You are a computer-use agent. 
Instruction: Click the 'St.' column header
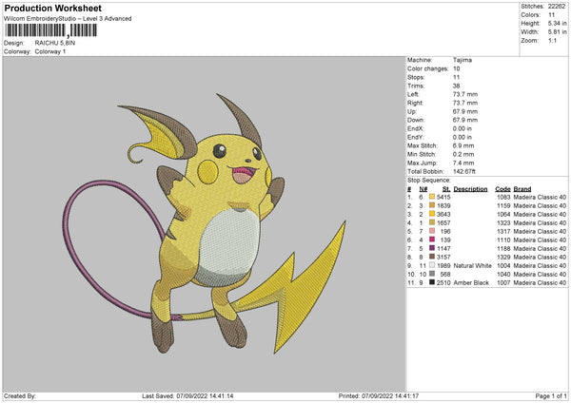click(446, 189)
